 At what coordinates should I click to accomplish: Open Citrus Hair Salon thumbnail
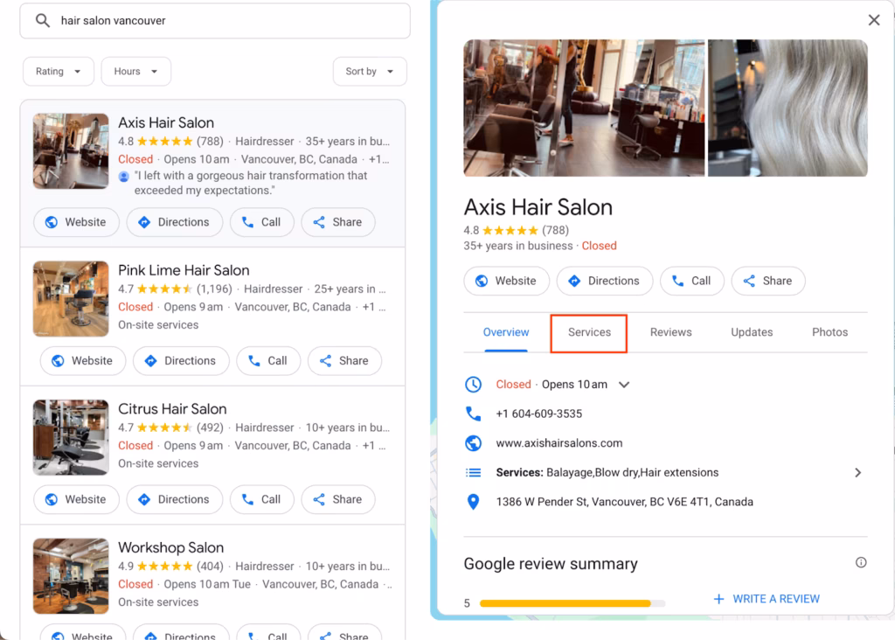coord(71,437)
